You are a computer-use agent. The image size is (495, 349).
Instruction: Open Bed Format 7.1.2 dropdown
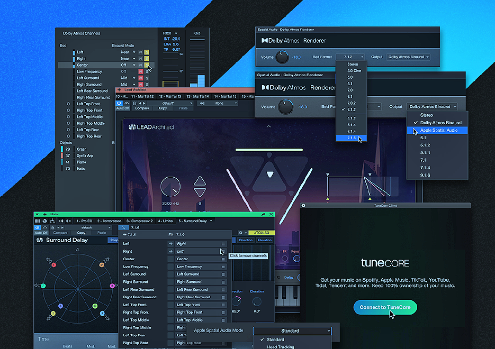tap(350, 57)
